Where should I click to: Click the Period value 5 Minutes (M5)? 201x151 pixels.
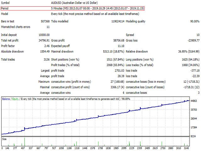[97, 8]
